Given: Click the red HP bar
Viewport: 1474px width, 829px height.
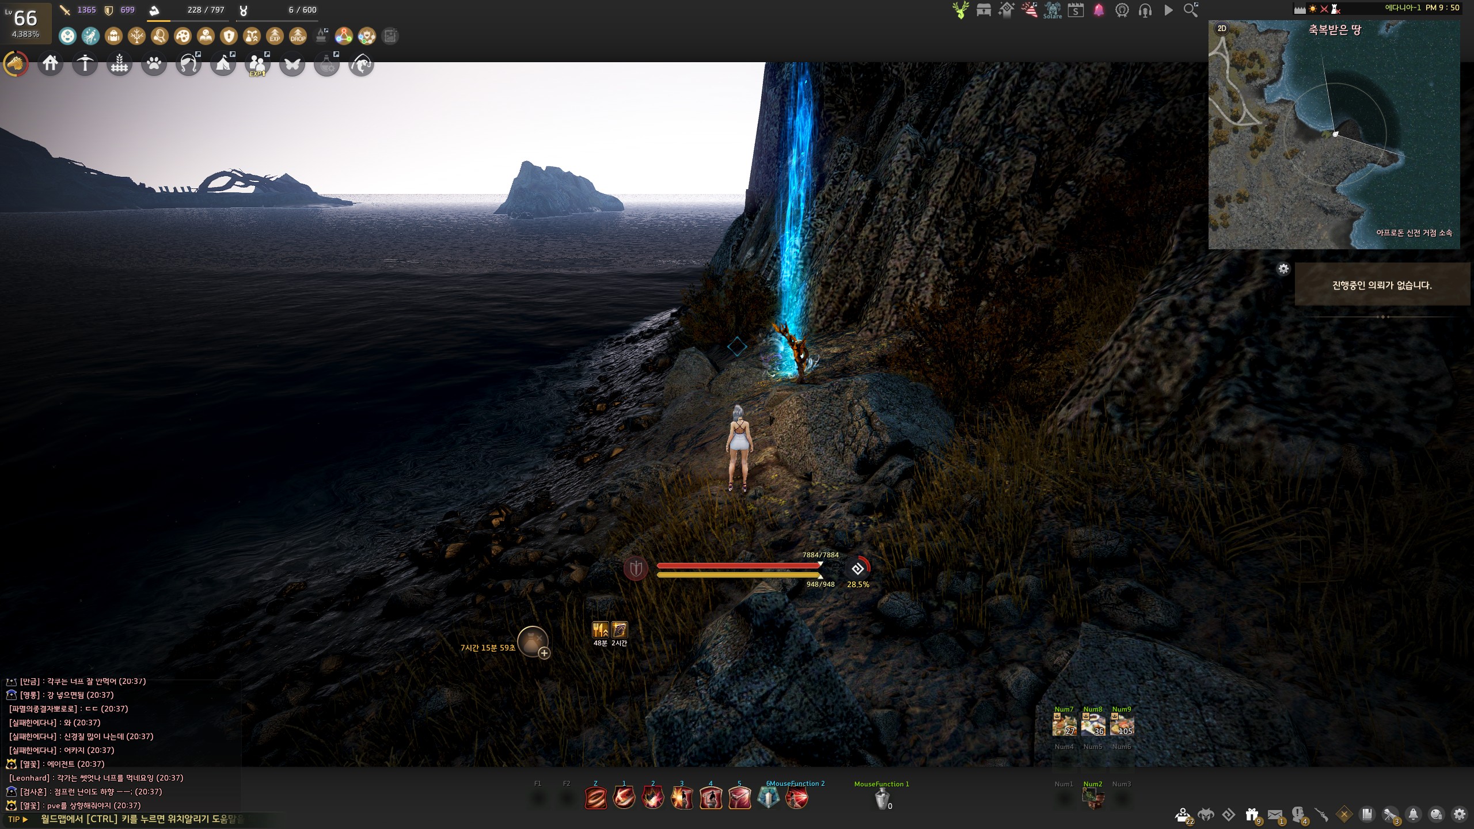Looking at the screenshot, I should tap(739, 565).
